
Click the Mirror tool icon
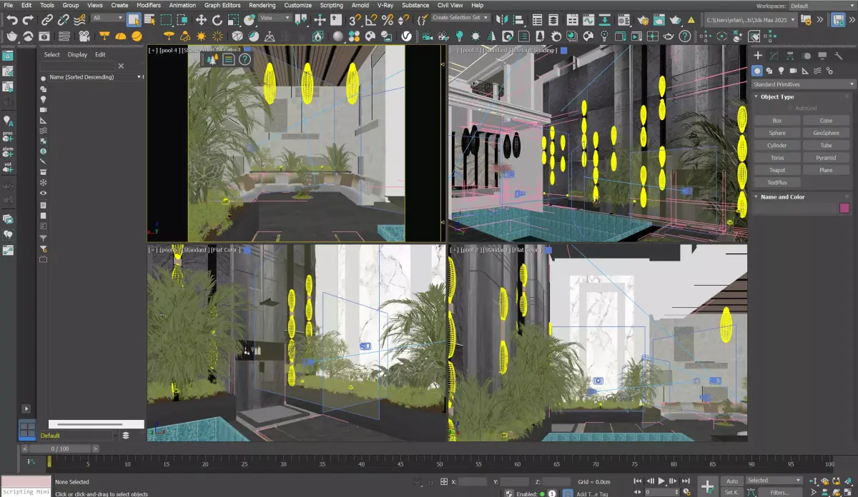pos(503,20)
